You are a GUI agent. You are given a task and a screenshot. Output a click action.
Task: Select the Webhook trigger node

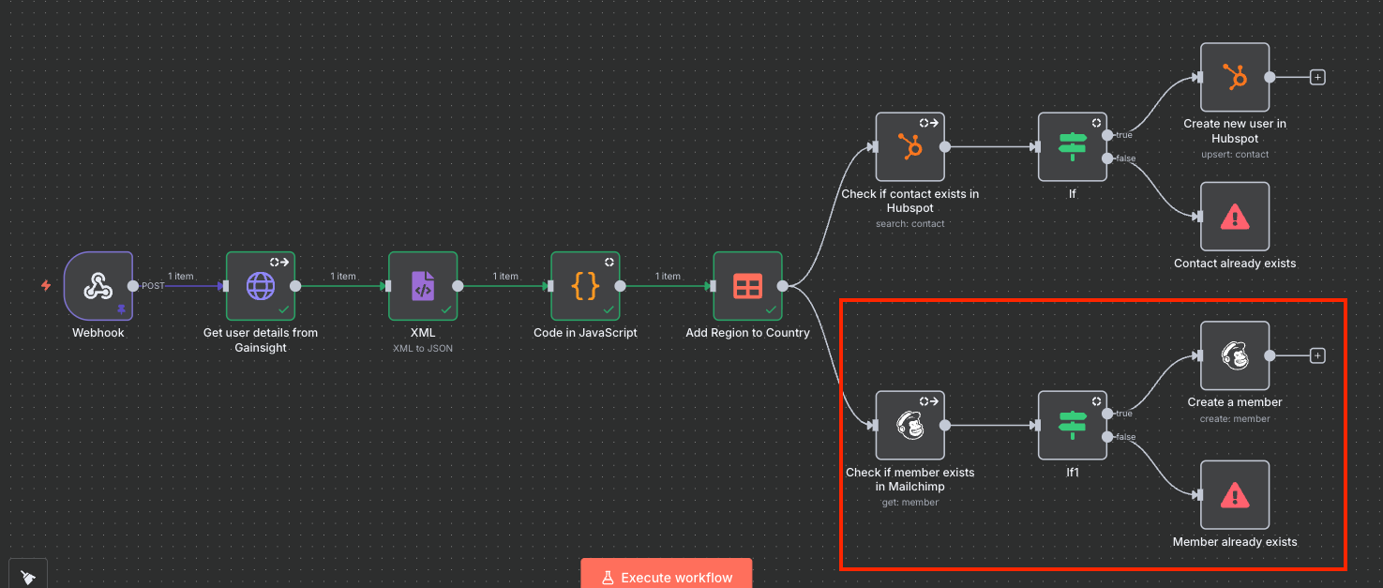[98, 286]
